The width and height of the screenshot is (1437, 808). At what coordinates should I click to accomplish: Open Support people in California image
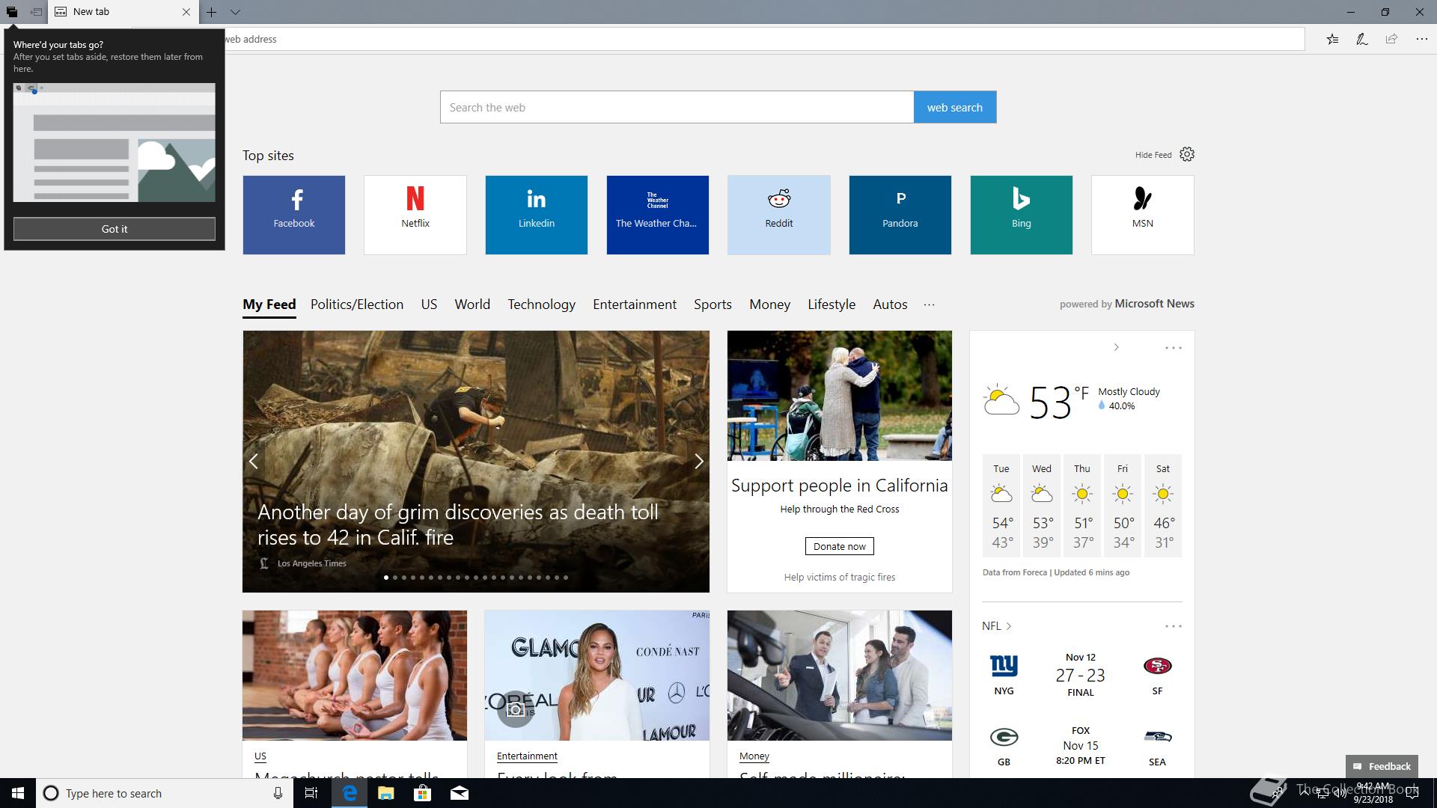tap(840, 396)
